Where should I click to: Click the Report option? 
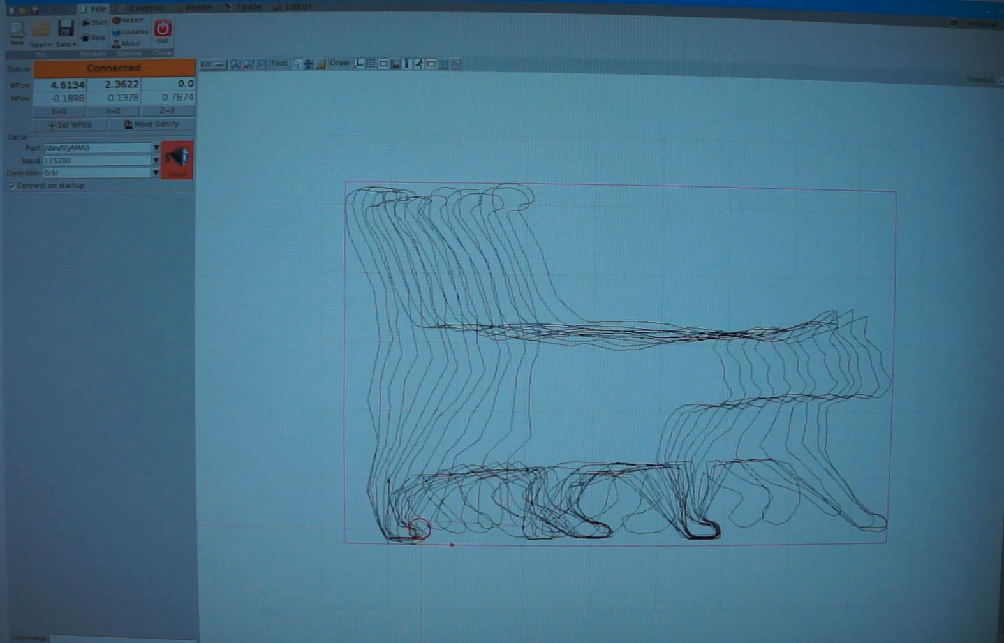click(x=128, y=20)
